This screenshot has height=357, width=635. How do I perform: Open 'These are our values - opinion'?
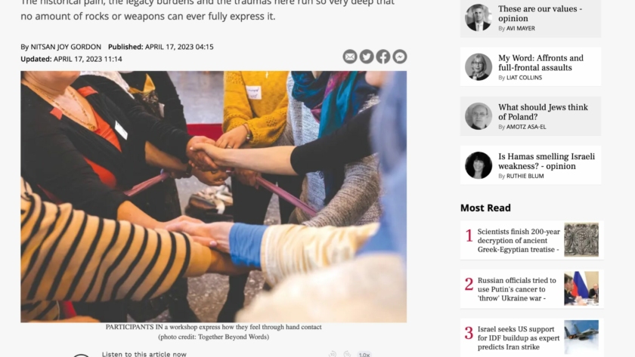coord(540,14)
